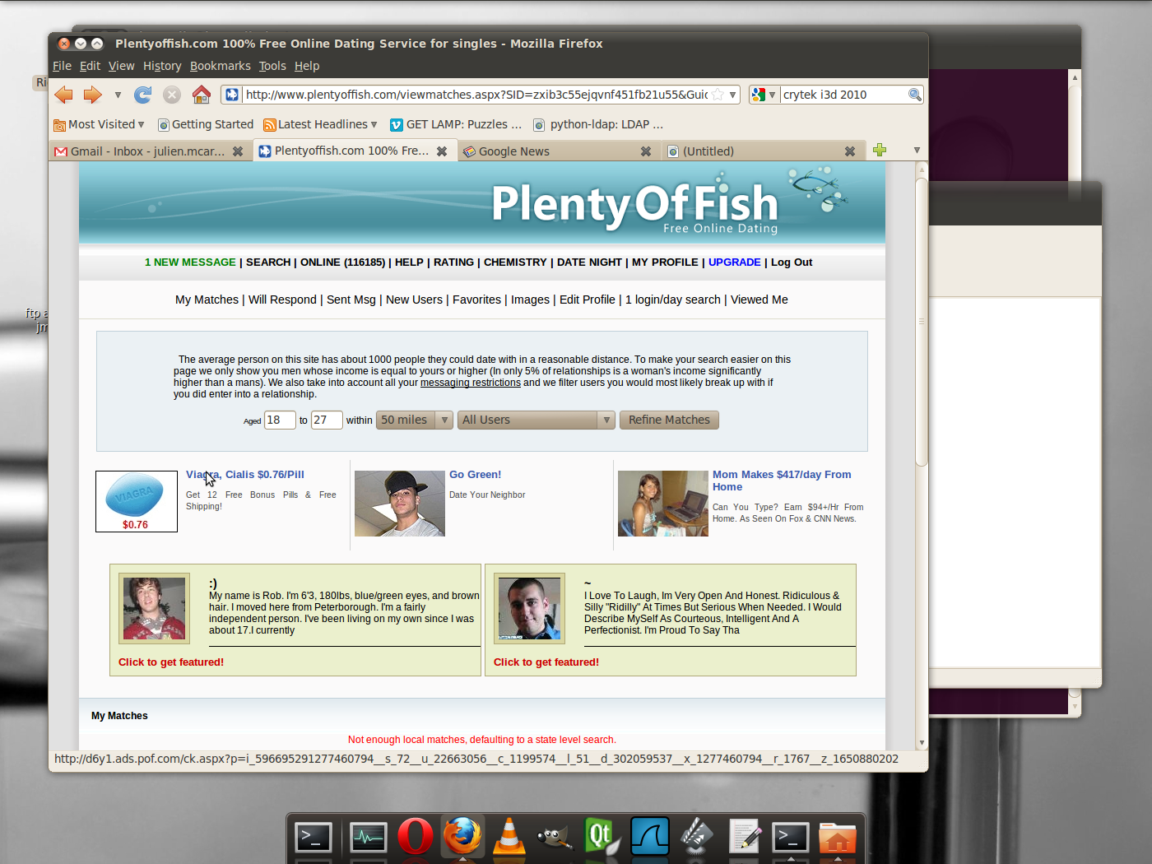
Task: Open a new tab with the plus icon
Action: (880, 150)
